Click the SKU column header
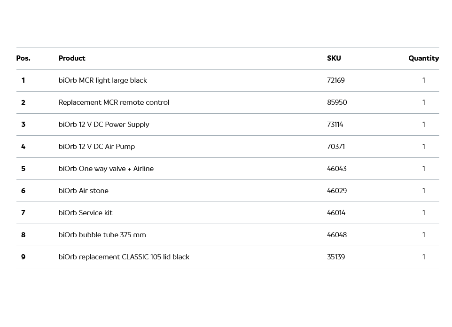This screenshot has height=327, width=452. click(x=334, y=58)
